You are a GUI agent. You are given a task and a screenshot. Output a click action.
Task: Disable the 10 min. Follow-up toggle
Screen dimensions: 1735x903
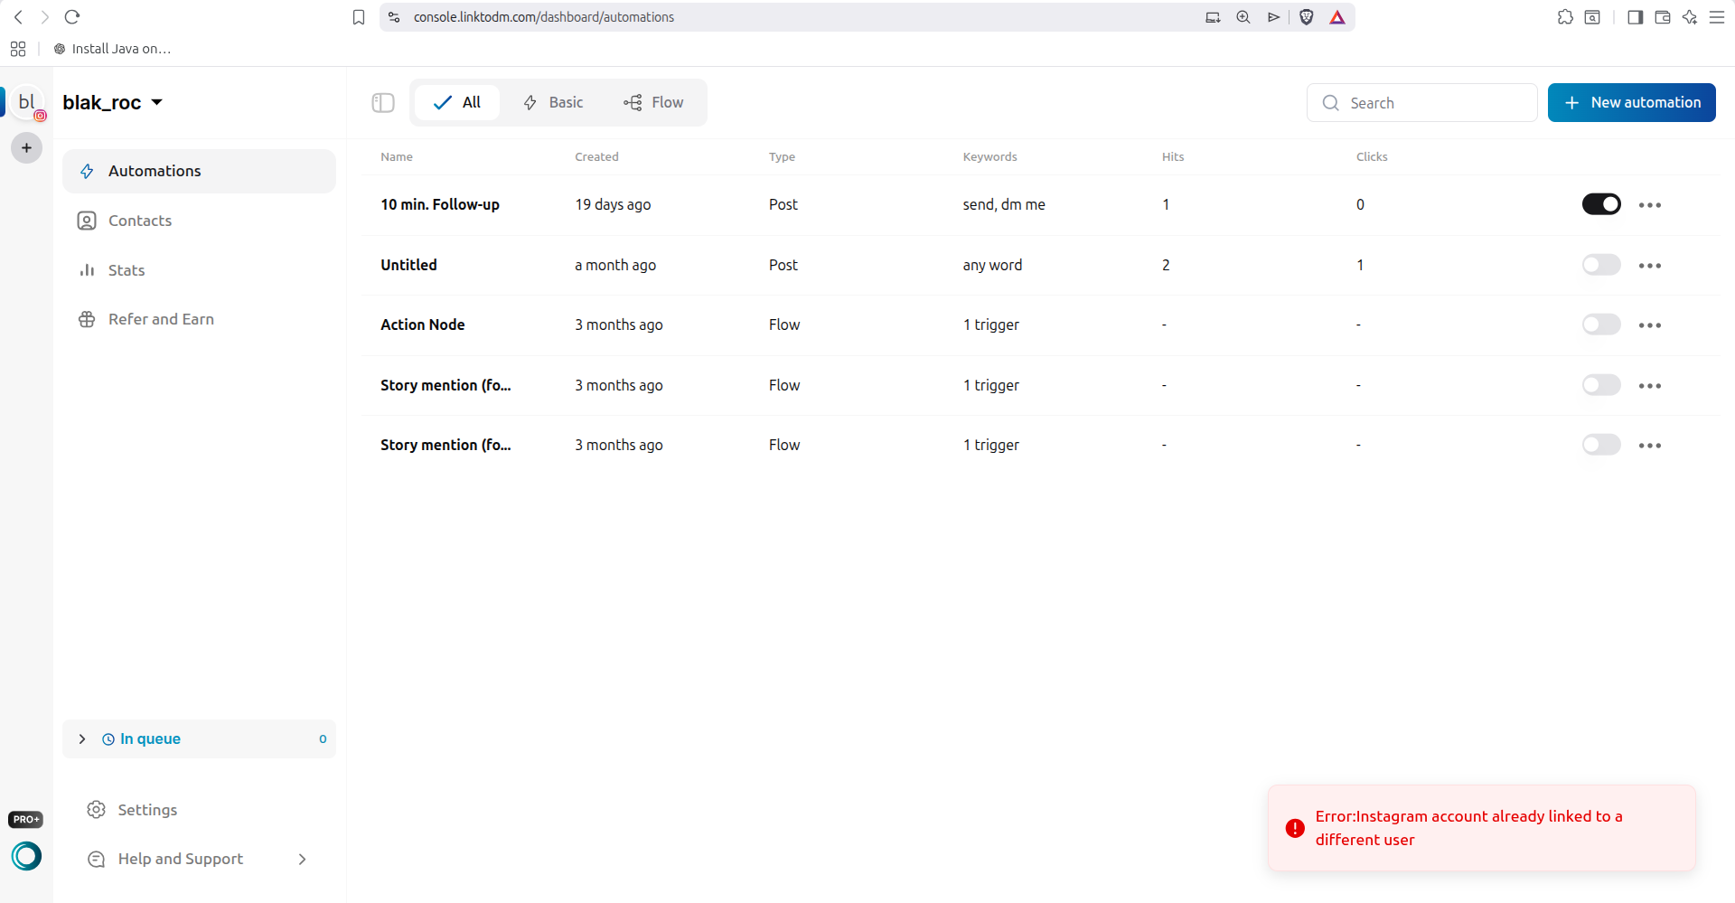coord(1601,204)
